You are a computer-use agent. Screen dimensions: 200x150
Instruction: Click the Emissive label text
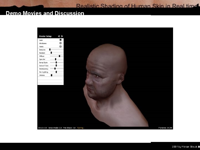tap(42, 50)
